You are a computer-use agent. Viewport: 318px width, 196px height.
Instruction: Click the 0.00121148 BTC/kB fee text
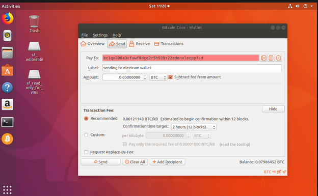coord(140,119)
